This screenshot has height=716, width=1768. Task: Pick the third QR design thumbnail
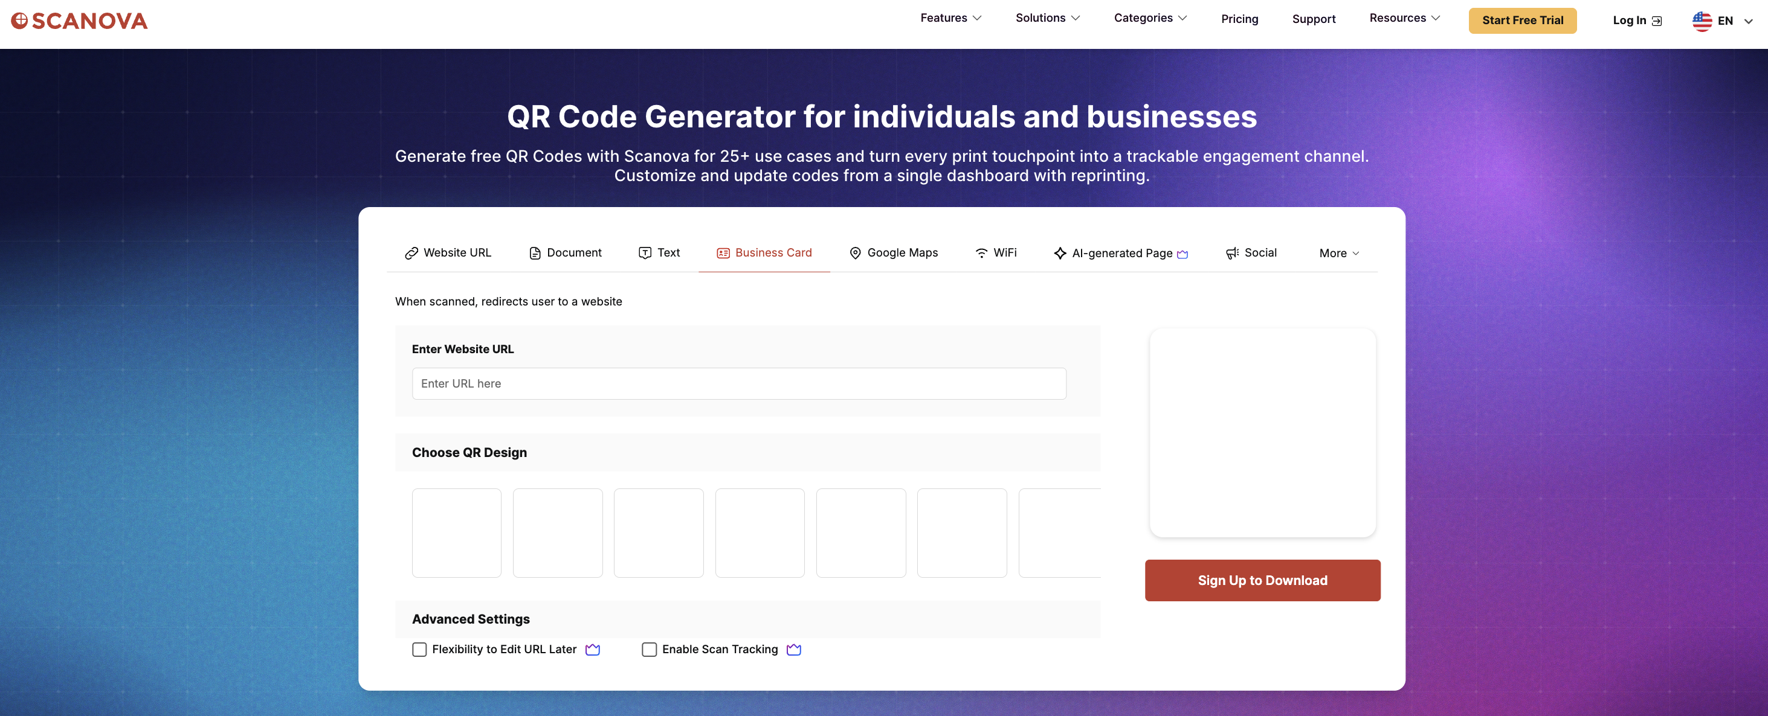(x=658, y=533)
